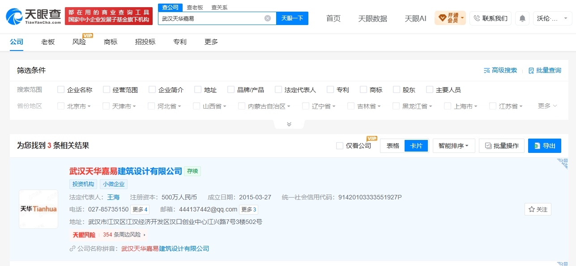This screenshot has height=266, width=576.
Task: Check the 商标 filter checkbox
Action: (363, 89)
